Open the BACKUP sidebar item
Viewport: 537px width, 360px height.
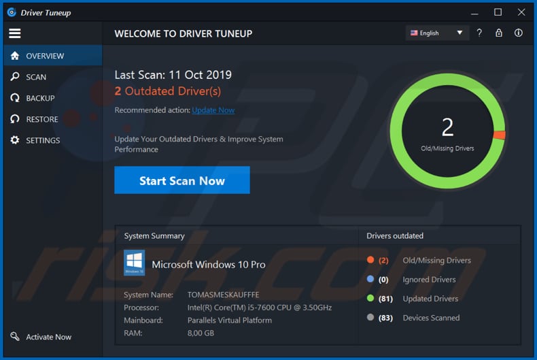(x=53, y=98)
